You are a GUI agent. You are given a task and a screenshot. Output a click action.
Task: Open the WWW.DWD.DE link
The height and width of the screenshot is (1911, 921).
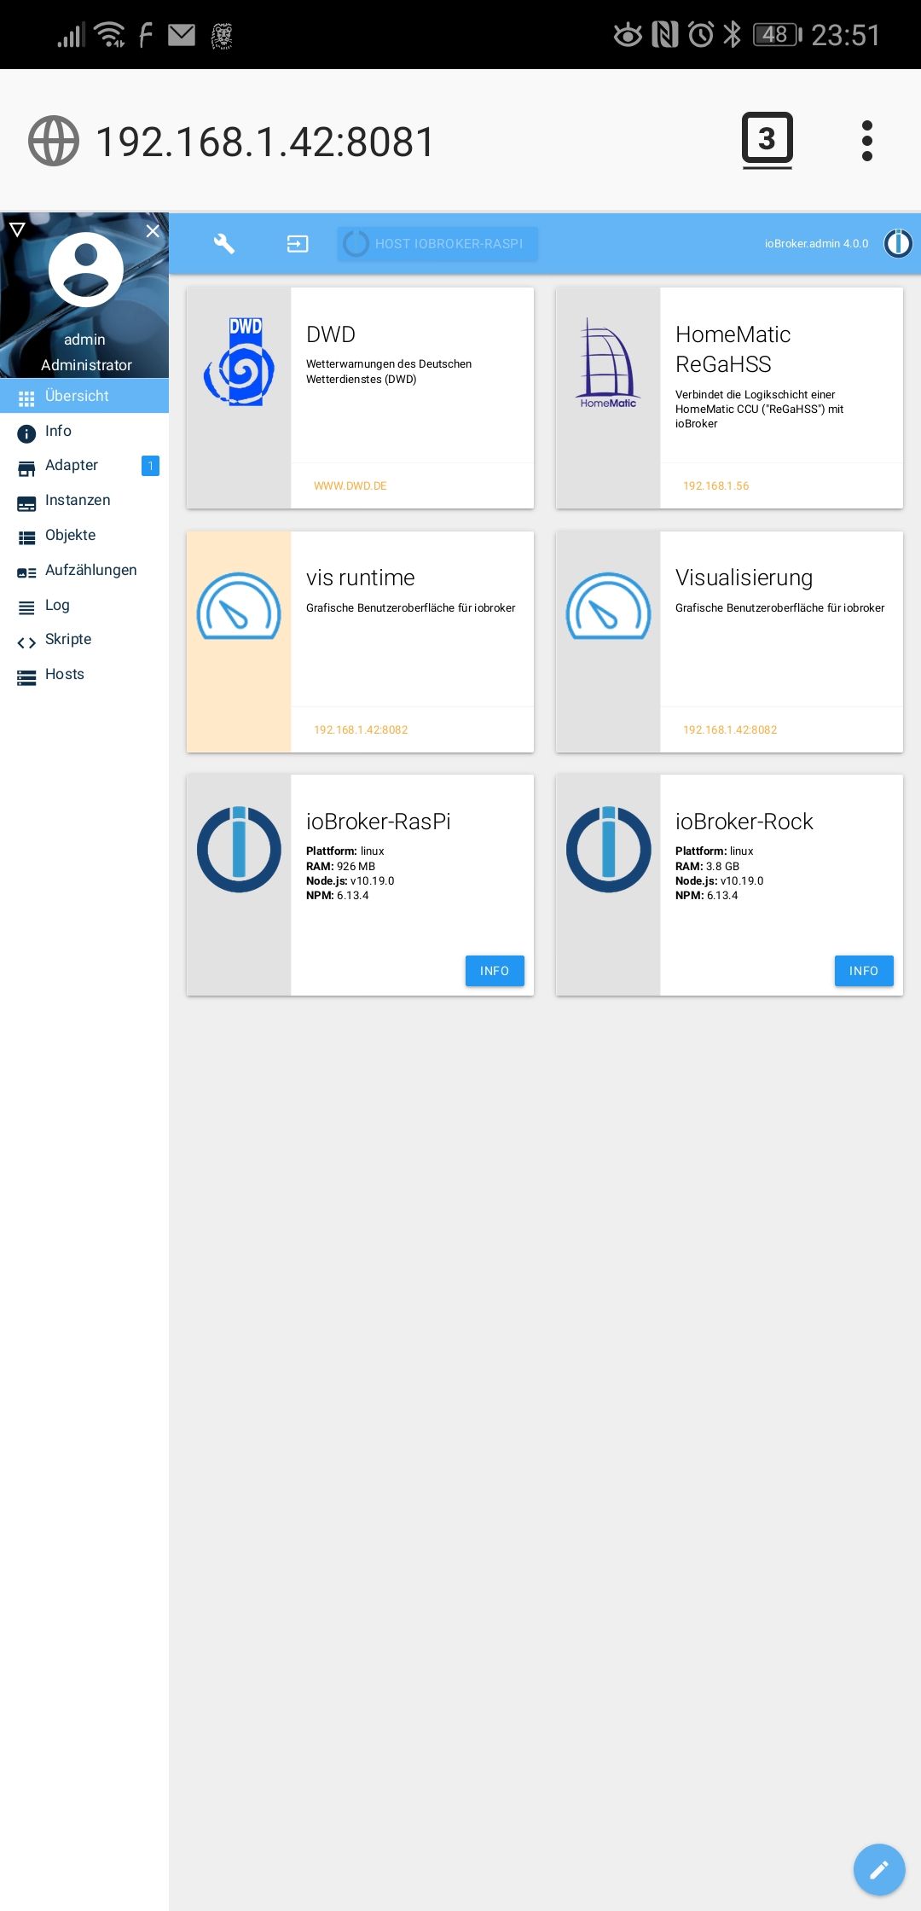coord(350,486)
